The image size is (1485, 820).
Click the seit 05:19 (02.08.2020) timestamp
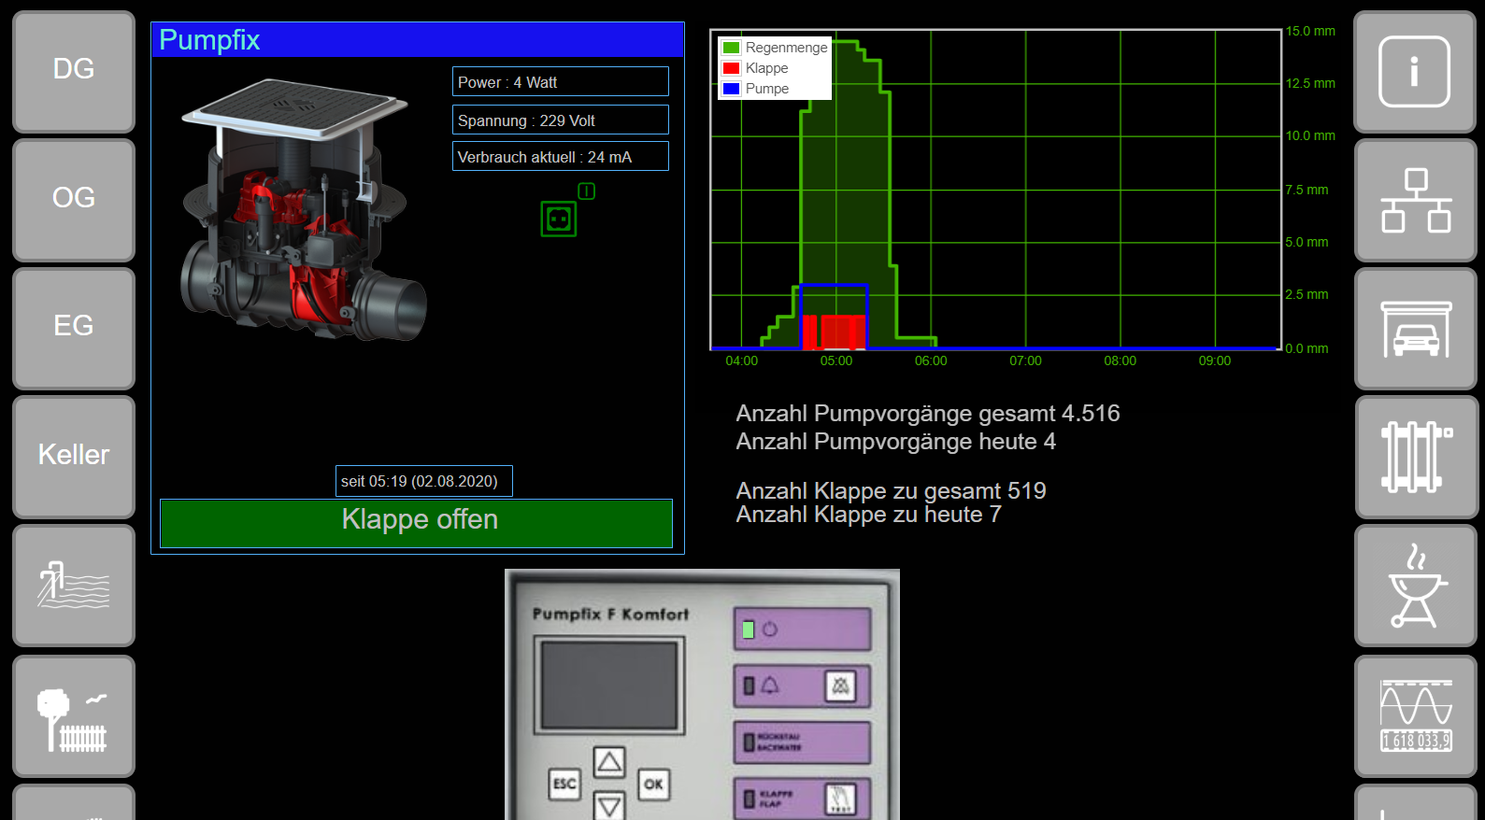(424, 481)
